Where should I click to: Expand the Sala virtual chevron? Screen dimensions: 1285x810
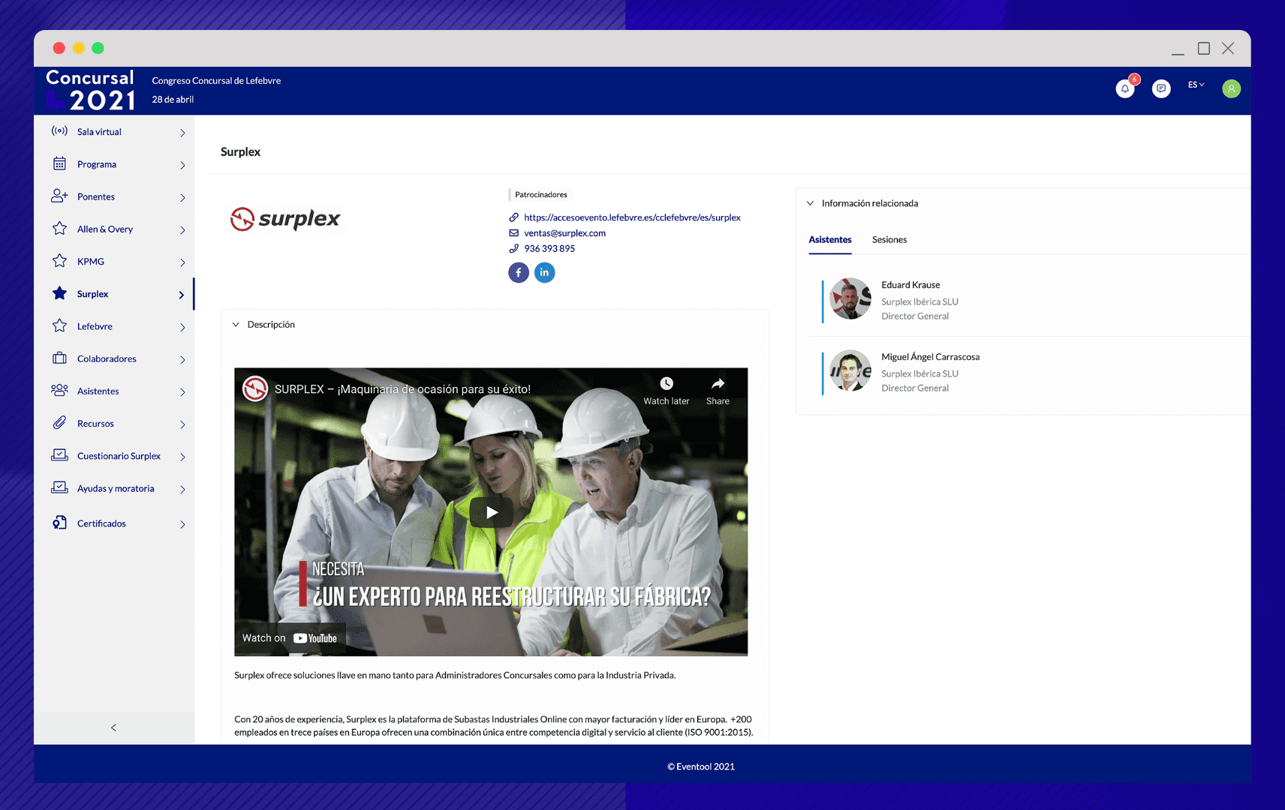[x=182, y=133]
